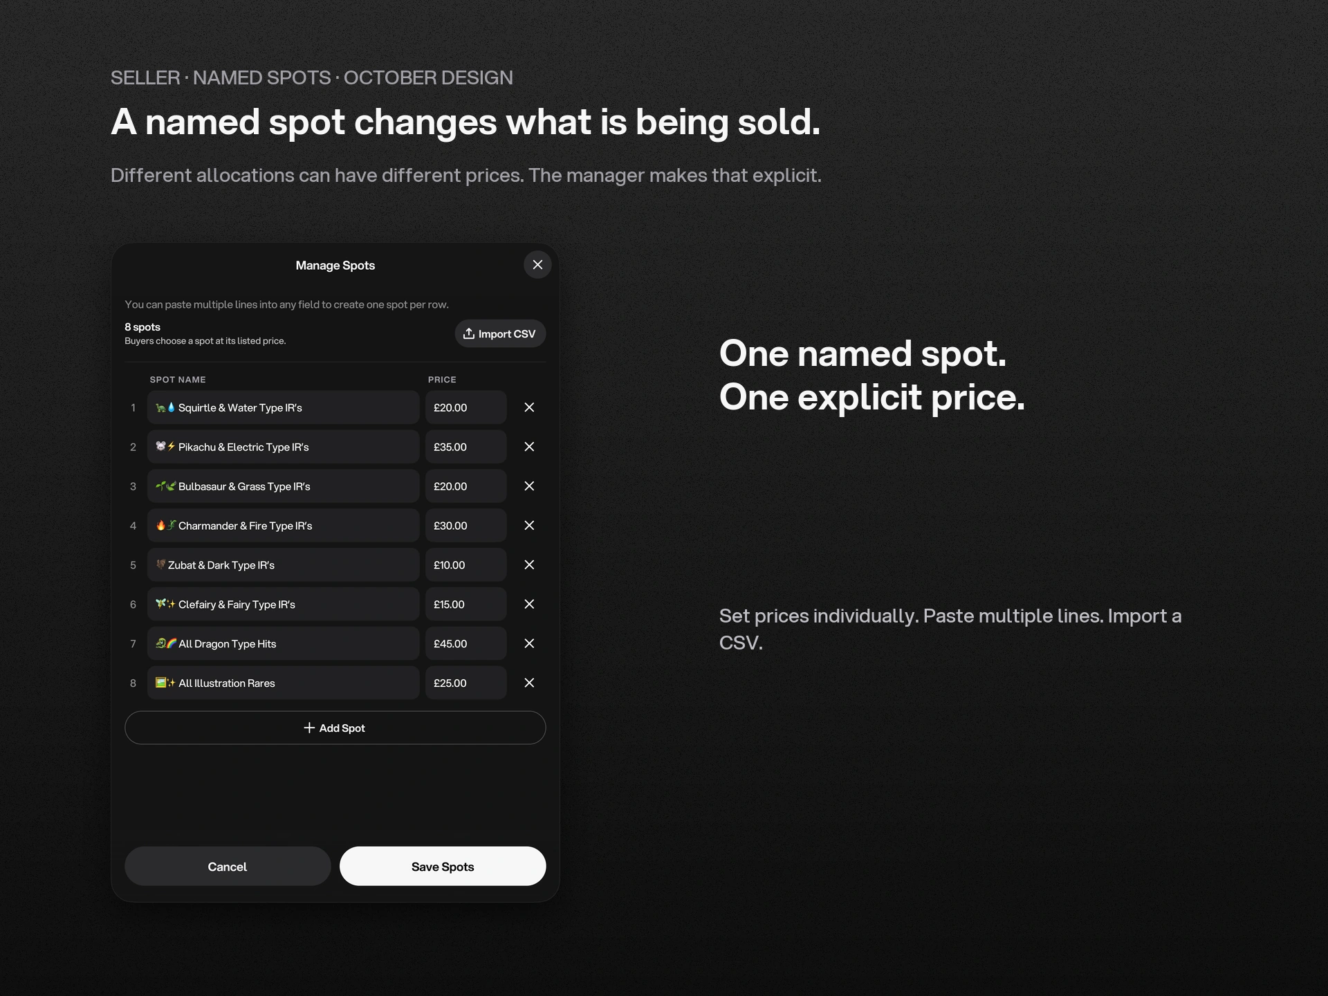
Task: Remove the Zubat & Dark Type spot
Action: coord(529,565)
